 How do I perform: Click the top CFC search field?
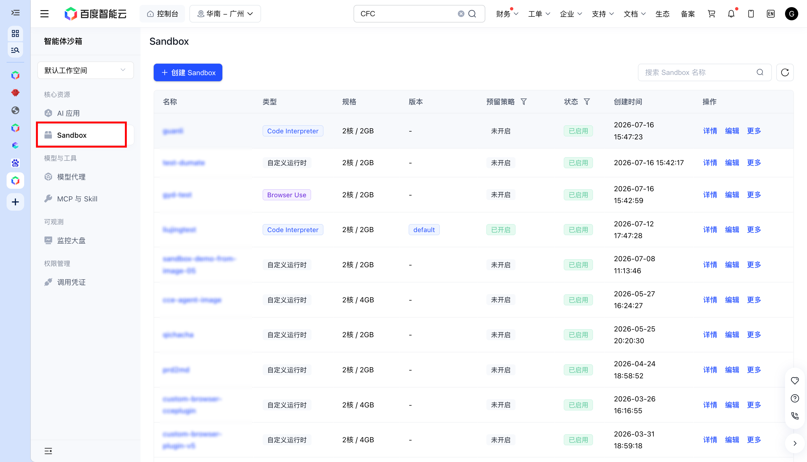point(419,14)
